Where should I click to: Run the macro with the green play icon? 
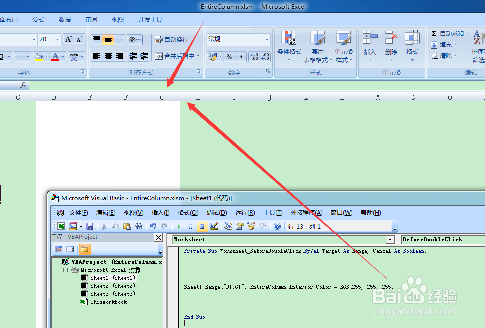pos(179,226)
